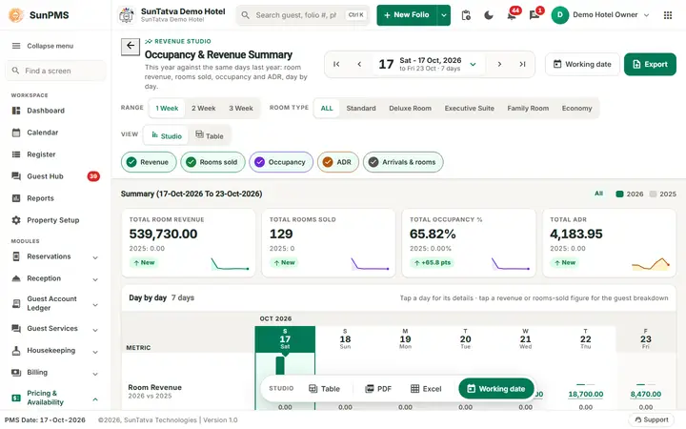Toggle the 2026 legend series
Screen dimensions: 686x429
(630, 194)
